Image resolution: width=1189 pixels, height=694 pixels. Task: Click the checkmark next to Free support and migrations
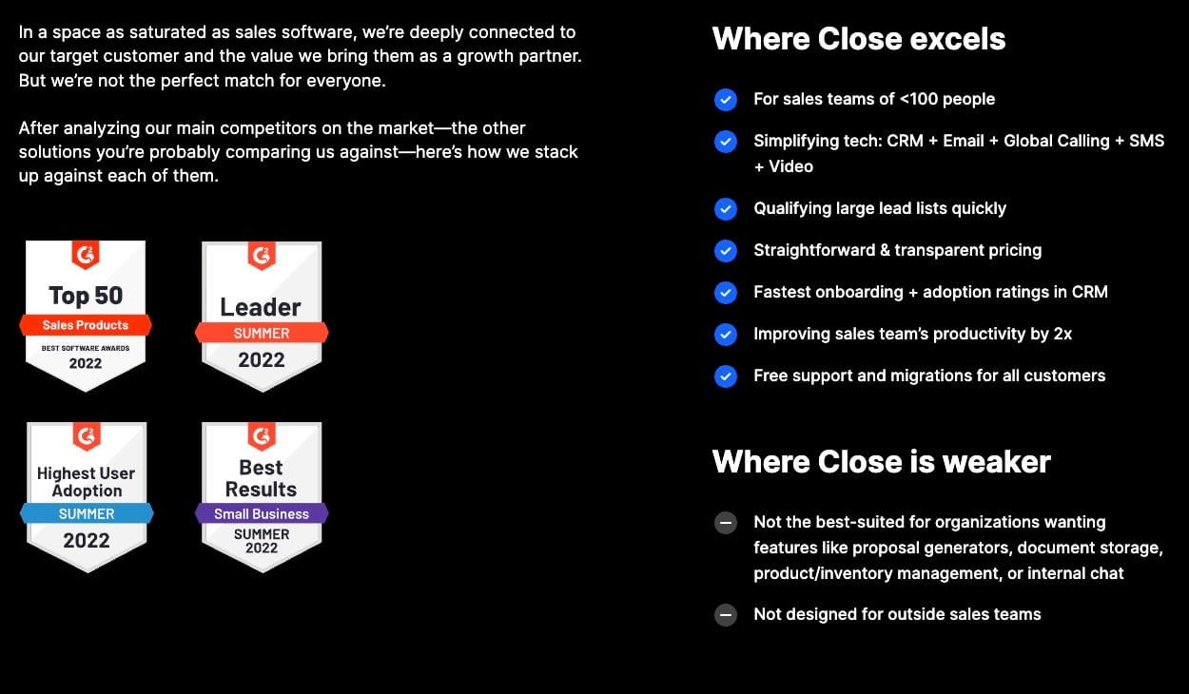pyautogui.click(x=726, y=376)
